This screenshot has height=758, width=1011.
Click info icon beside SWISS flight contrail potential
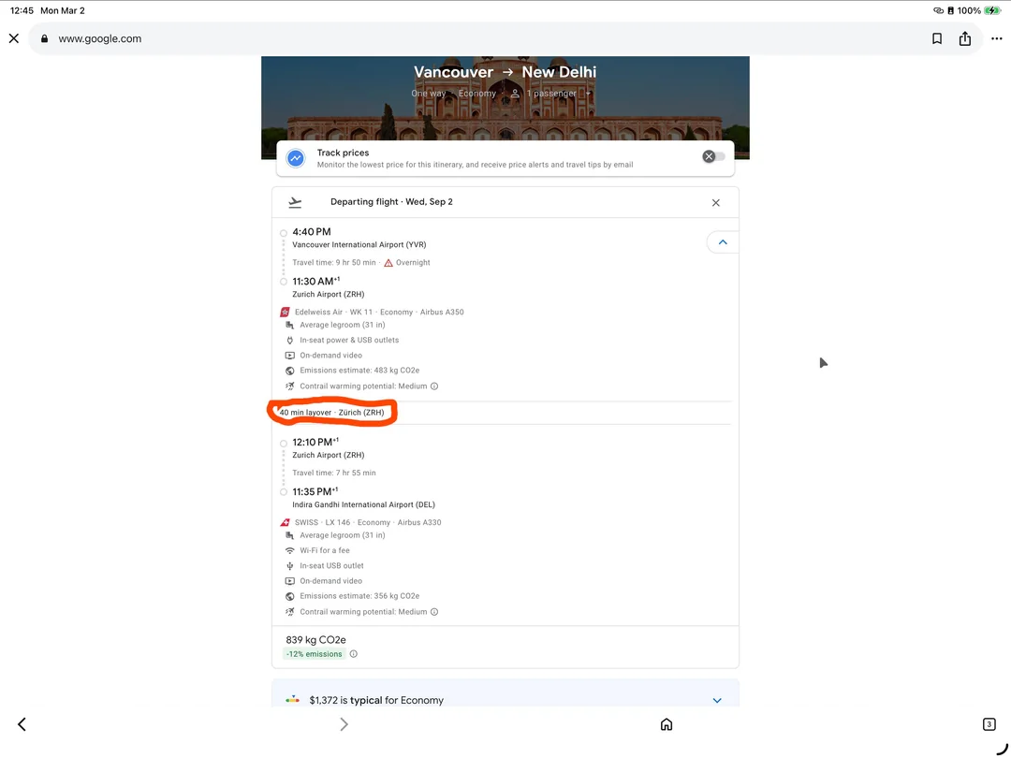434,612
